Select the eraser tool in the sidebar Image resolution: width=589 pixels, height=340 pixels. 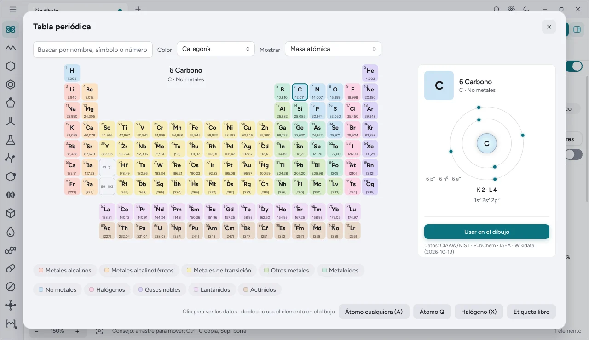[x=11, y=268]
